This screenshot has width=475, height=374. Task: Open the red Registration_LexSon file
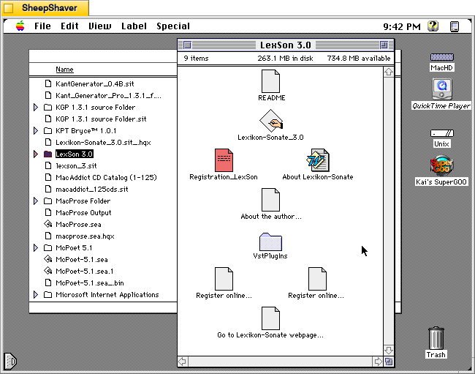point(224,160)
